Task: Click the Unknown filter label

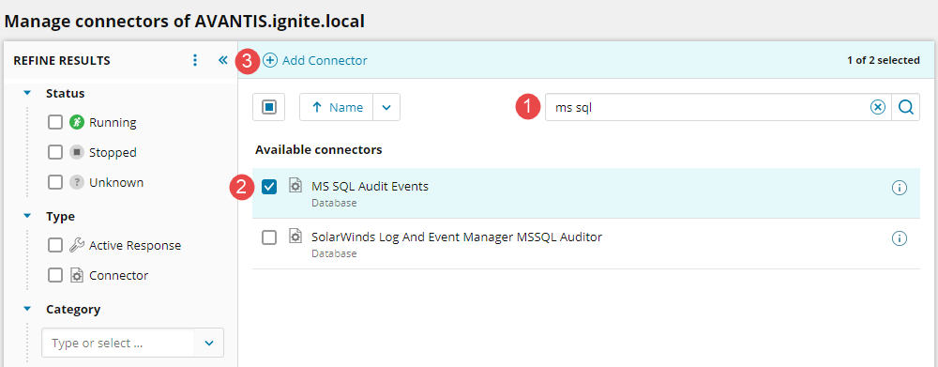Action: pos(116,183)
